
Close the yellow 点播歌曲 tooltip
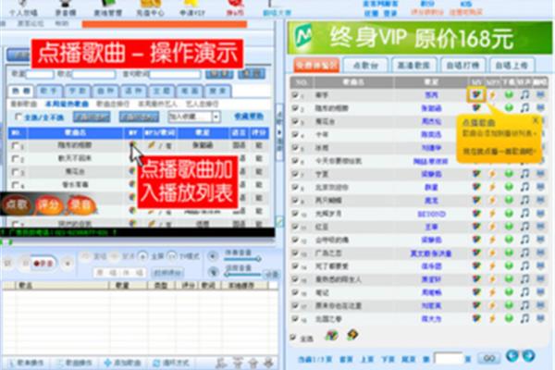coord(536,120)
